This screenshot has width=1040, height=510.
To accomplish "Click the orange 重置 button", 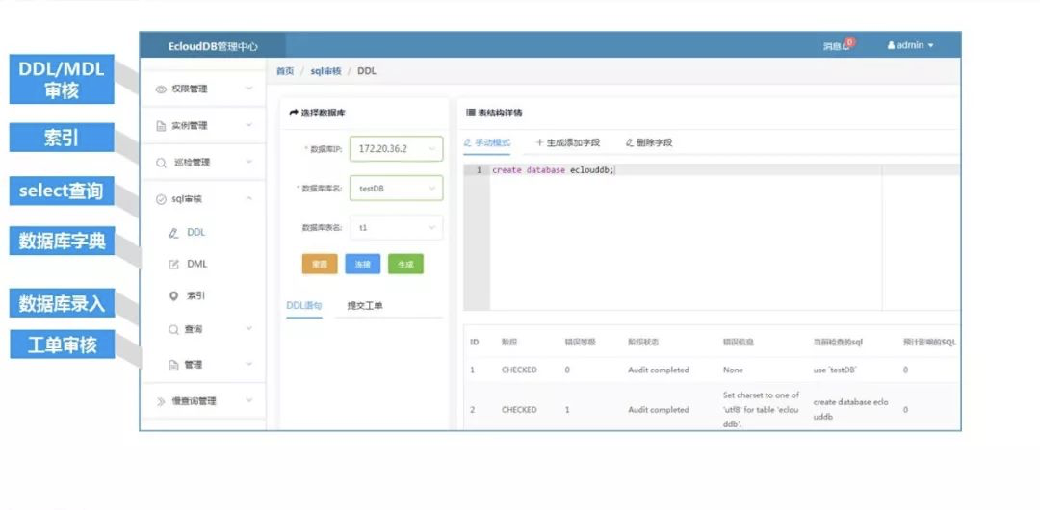I will click(320, 264).
